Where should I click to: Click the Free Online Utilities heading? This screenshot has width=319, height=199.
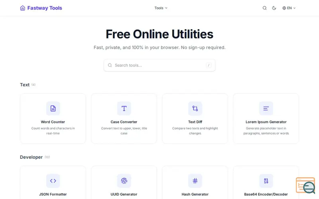click(x=159, y=34)
